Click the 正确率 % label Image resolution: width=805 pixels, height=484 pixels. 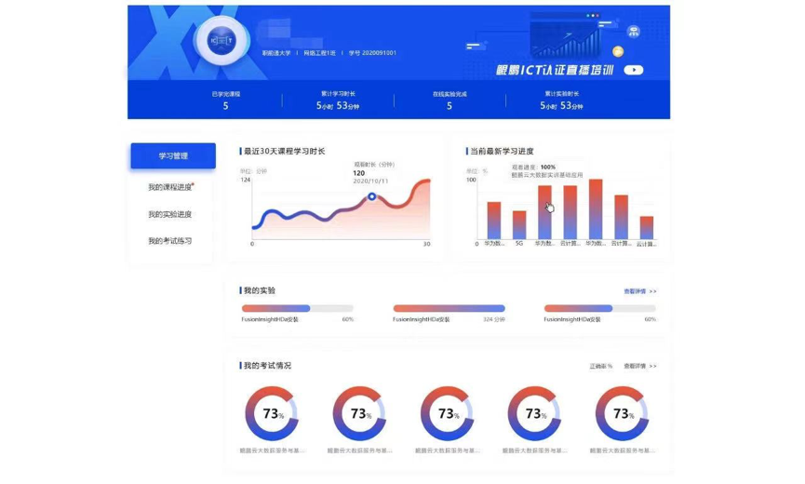click(600, 366)
